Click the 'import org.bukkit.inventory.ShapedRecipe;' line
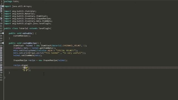Screen dimensions: 178x100 (28, 19)
